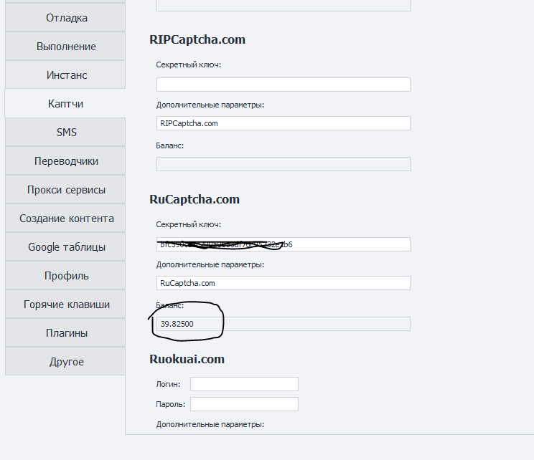Open the Отладка settings tab
534x460 pixels.
coord(65,18)
